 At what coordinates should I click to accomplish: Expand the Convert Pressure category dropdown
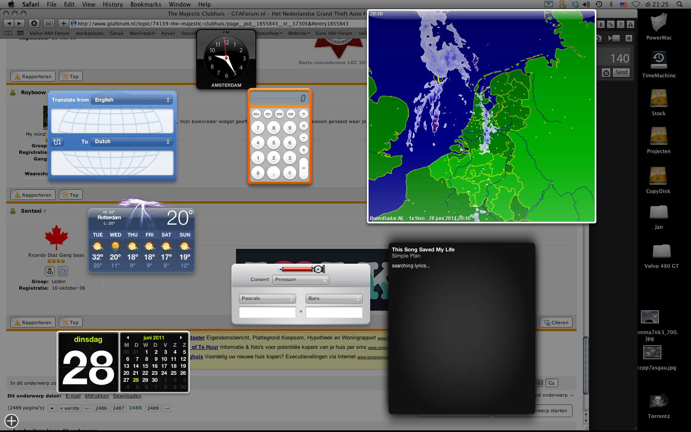click(301, 280)
